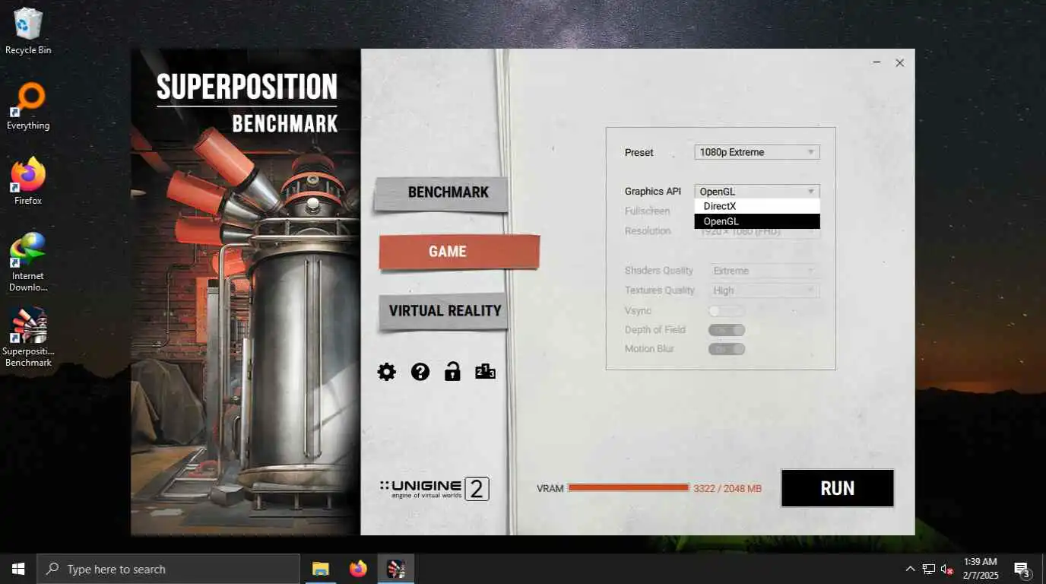Toggle the Vsync switch
1046x584 pixels.
tap(726, 310)
